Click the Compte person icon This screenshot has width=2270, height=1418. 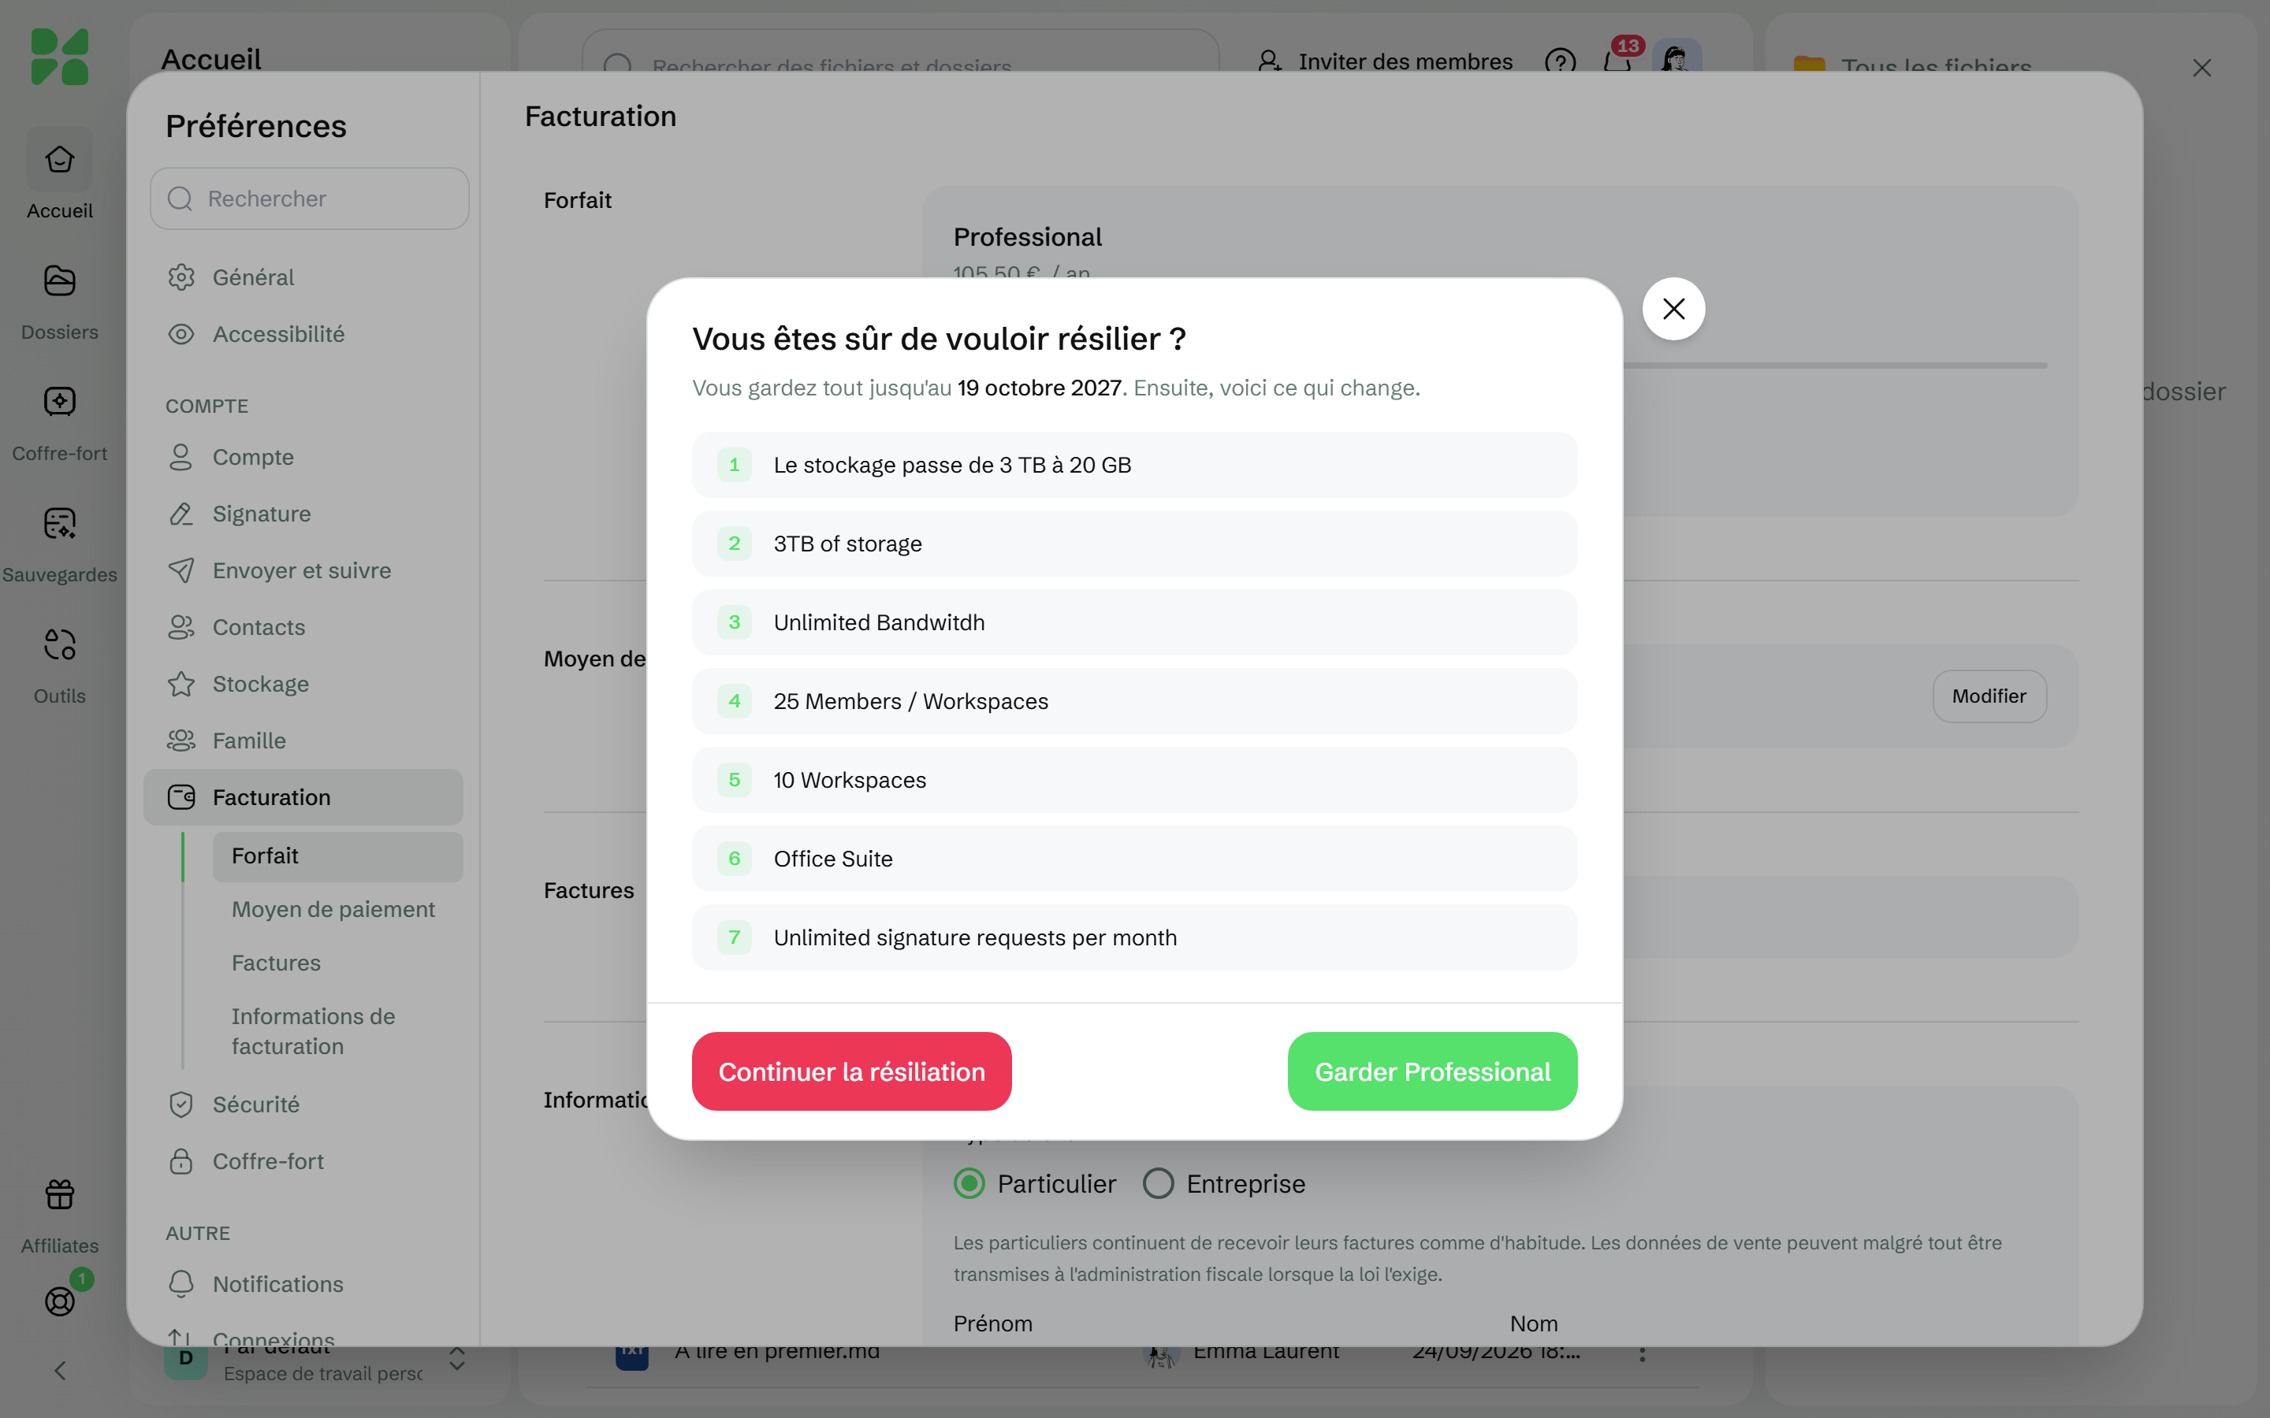[x=181, y=457]
